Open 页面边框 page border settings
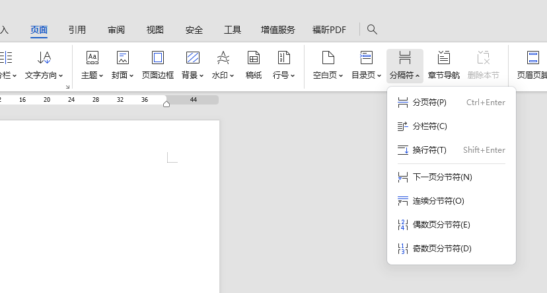Viewport: 547px width, 293px height. pos(158,65)
